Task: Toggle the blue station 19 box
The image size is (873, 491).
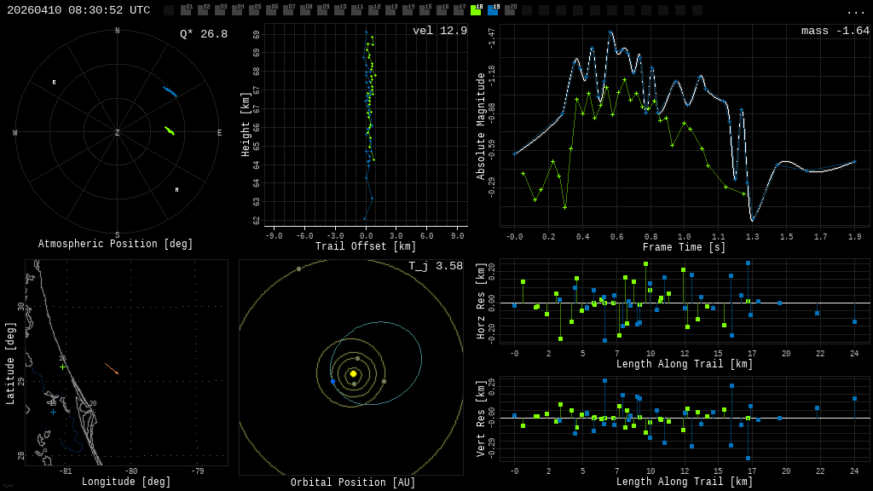Action: 493,10
